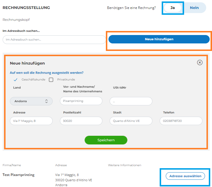
Task: Toggle the Geschäftskunde checkmark option
Action: [16, 80]
